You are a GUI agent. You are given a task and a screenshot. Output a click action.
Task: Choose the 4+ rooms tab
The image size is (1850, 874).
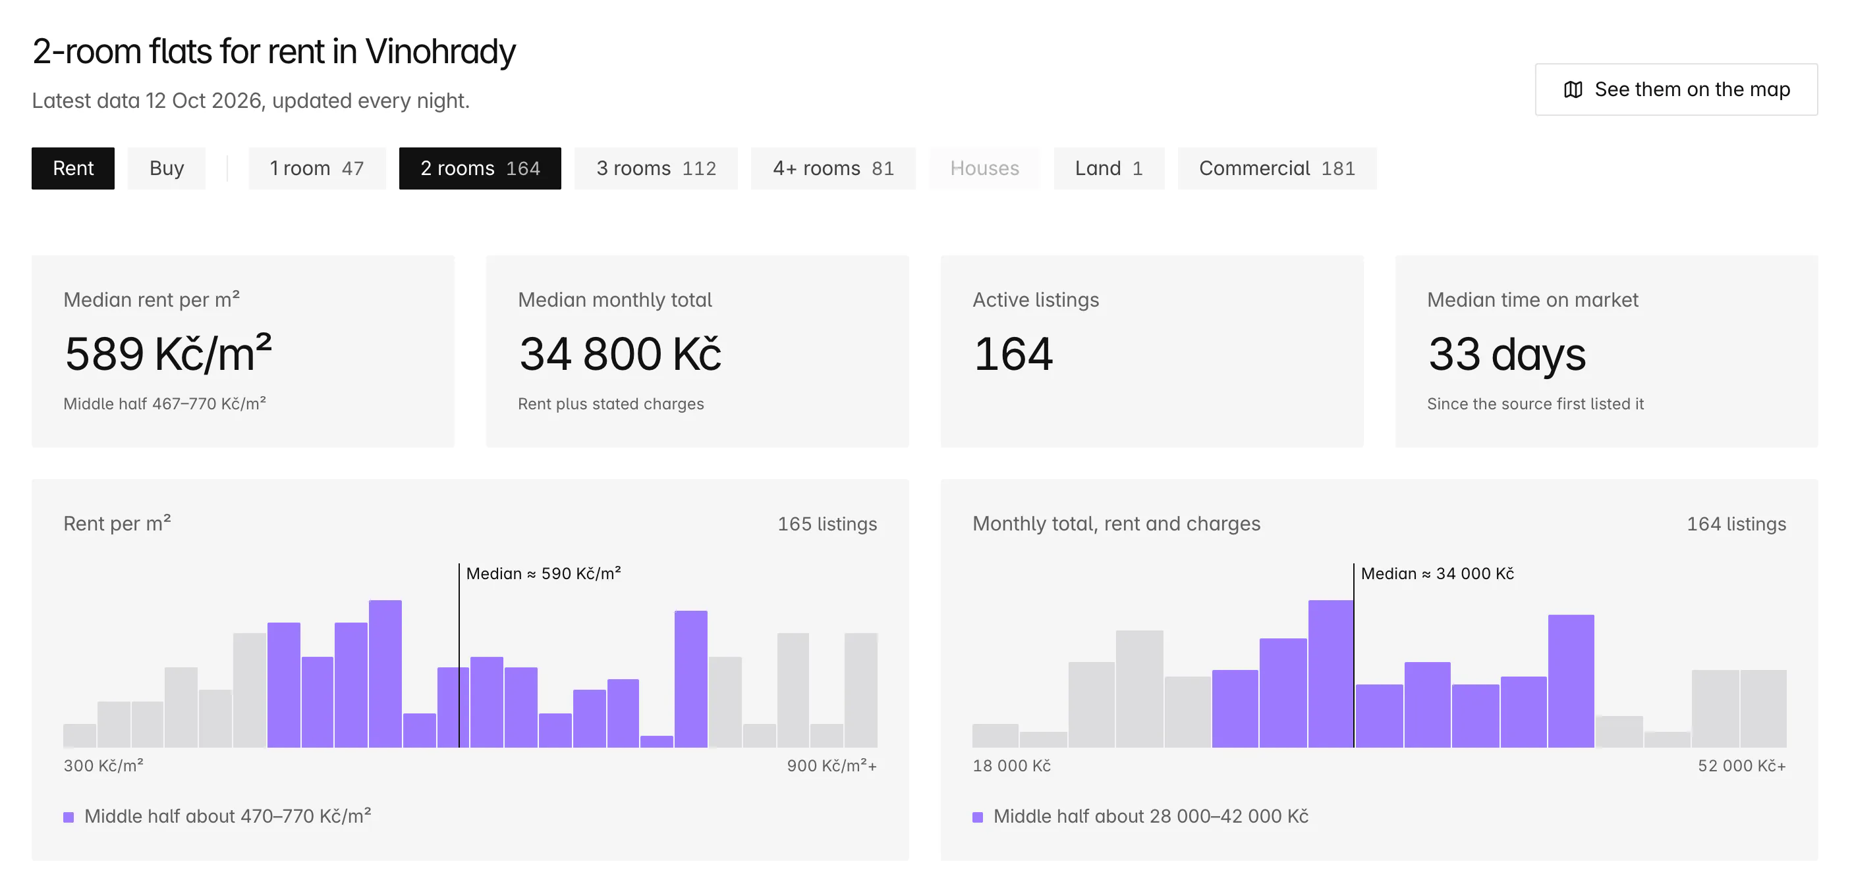click(x=833, y=168)
